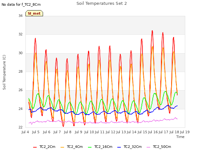The image size is (204, 153).
Task: Click the Jul 17 x-axis tick label
Action: click(164, 132)
